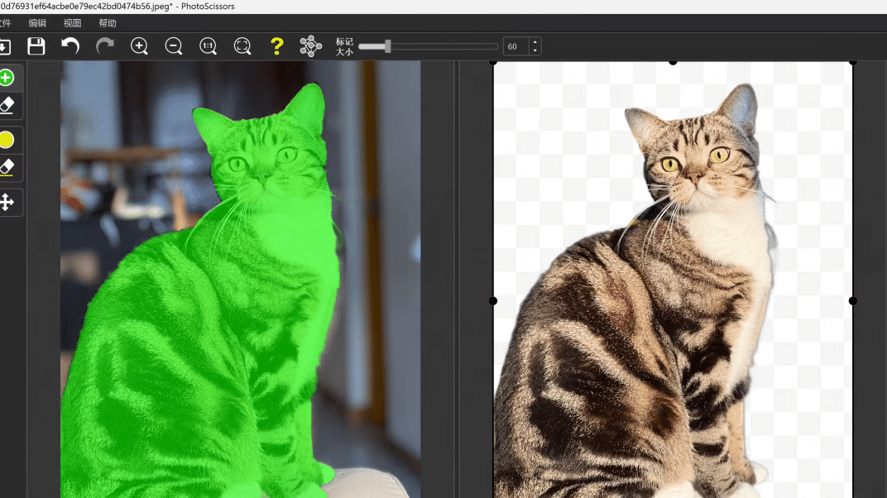The image size is (887, 498).
Task: Increase marker size with up arrow
Action: click(x=535, y=42)
